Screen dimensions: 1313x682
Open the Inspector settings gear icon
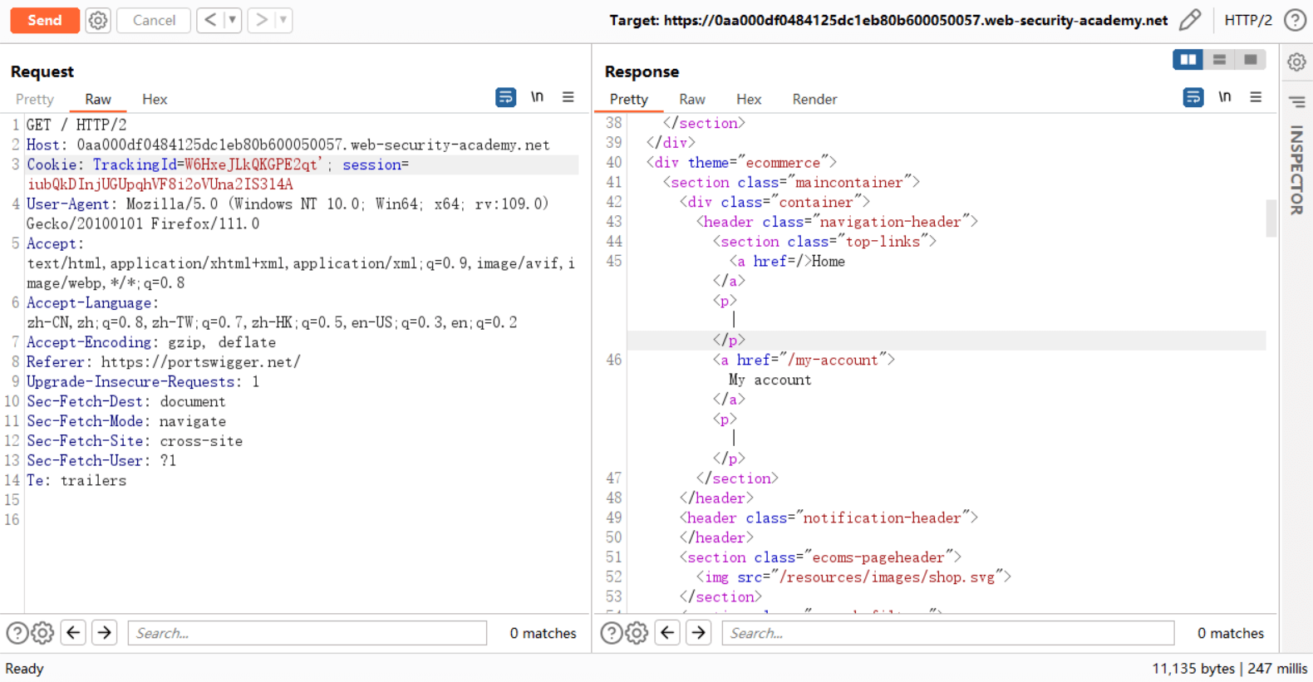coord(1296,62)
